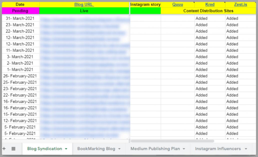Select Kred Added cell for 12- February-2021

[x=210, y=120]
